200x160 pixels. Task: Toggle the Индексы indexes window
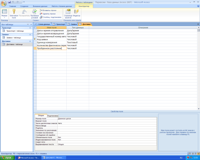point(77,13)
